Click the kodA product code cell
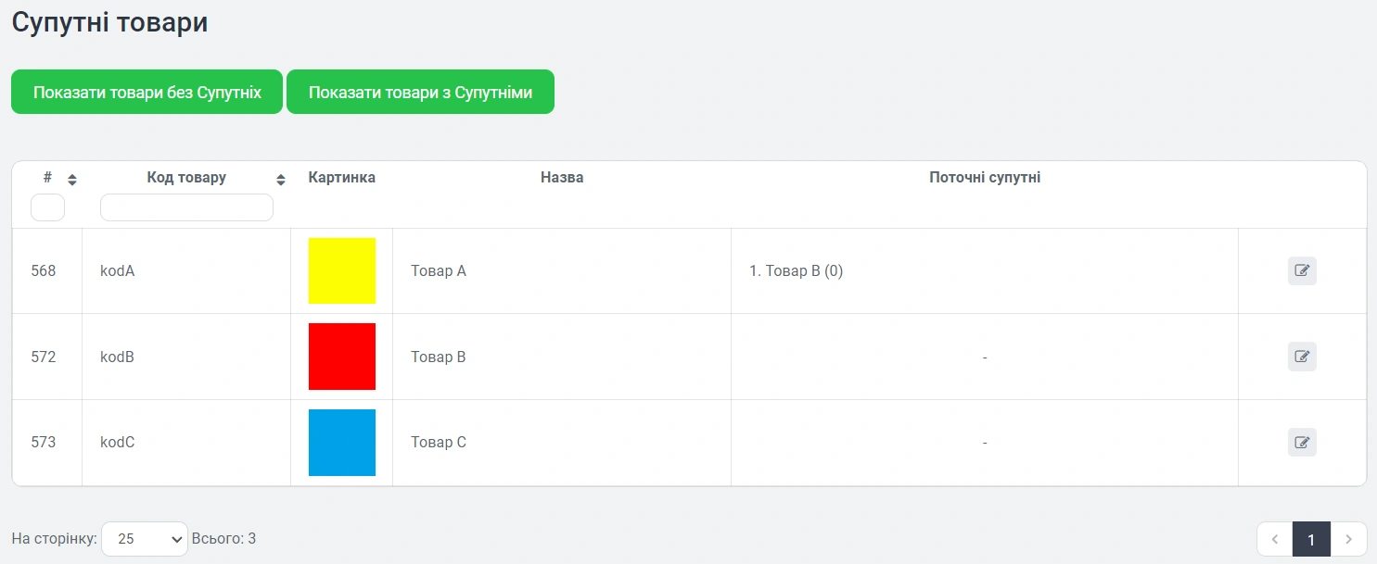 (x=118, y=271)
